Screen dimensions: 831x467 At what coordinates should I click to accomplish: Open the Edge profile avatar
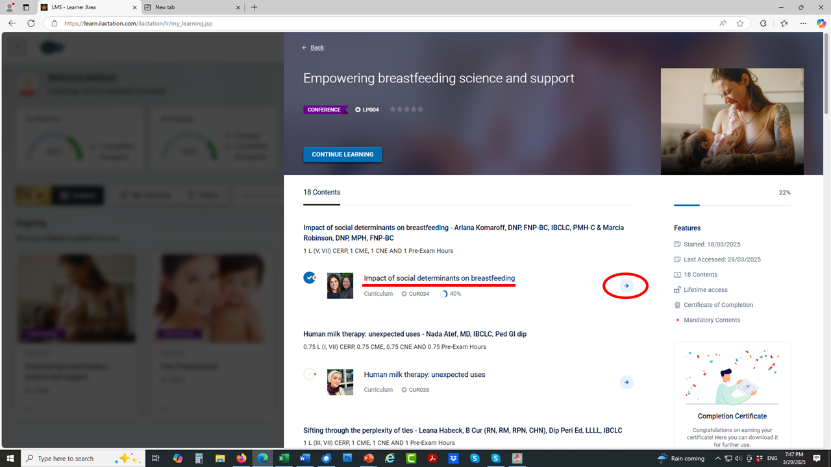click(9, 7)
